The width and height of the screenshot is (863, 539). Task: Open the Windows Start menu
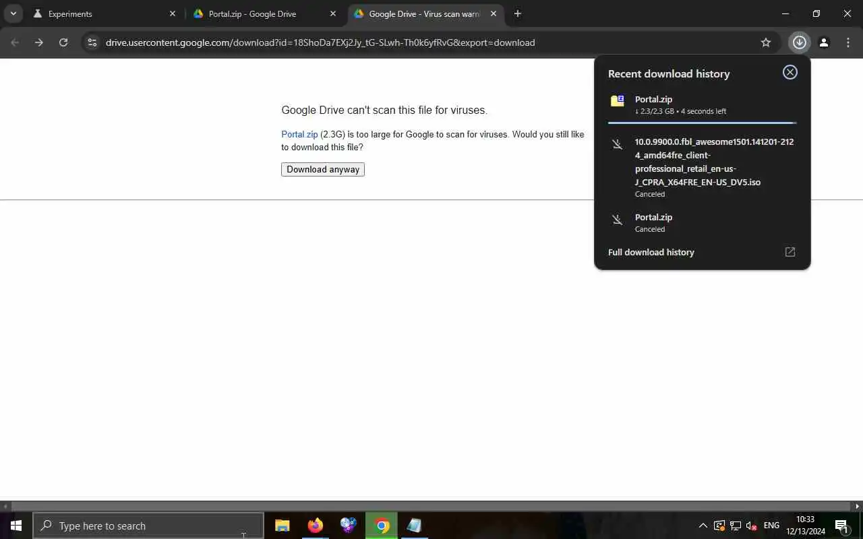pyautogui.click(x=16, y=526)
